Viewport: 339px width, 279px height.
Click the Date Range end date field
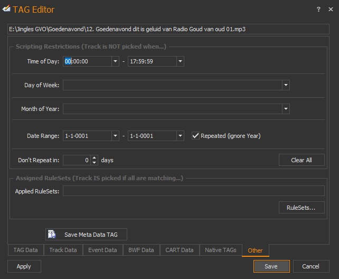coord(152,136)
